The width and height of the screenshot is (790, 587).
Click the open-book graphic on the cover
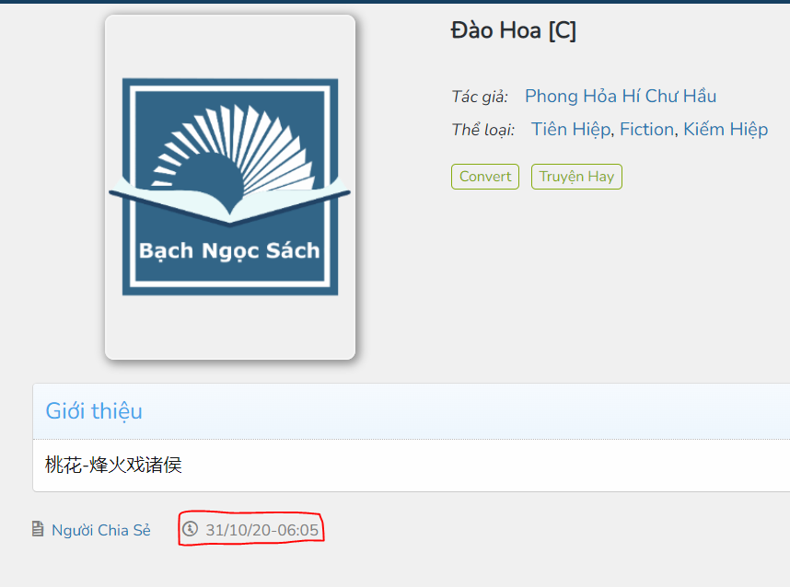point(230,201)
